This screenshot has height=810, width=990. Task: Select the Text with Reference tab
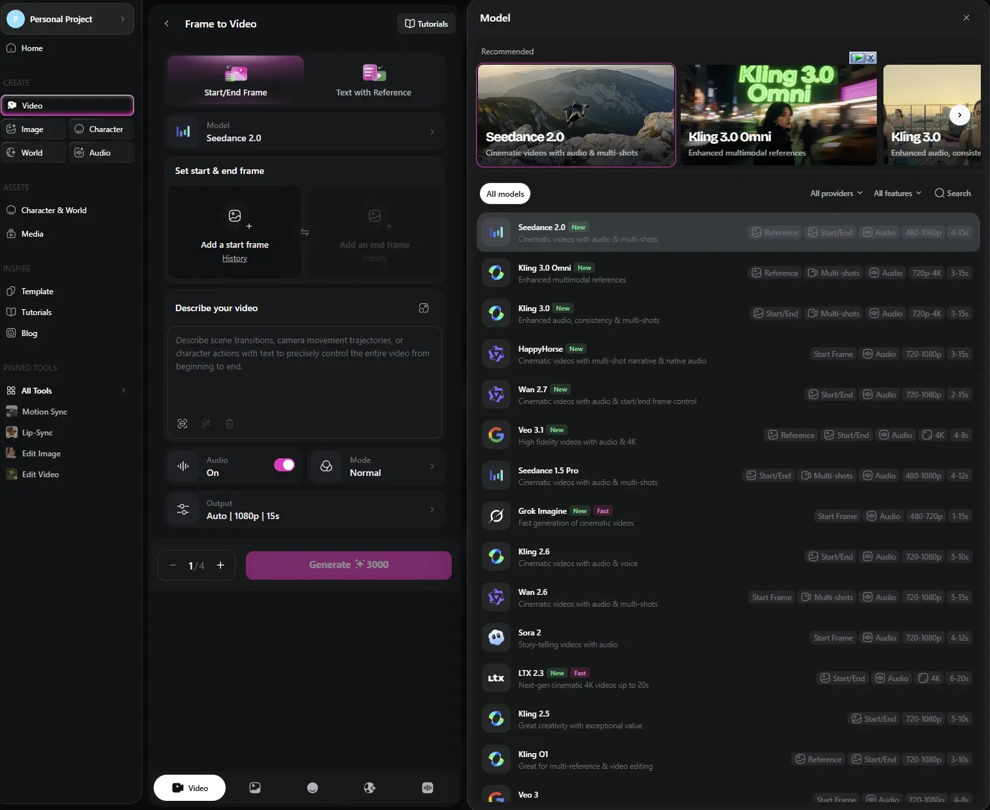(x=373, y=80)
